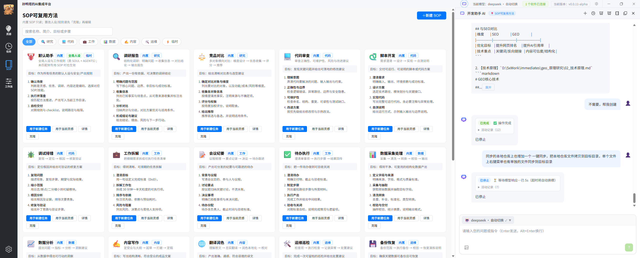Click the bug icon on 调试排错 card
The image size is (640, 258).
tap(31, 154)
